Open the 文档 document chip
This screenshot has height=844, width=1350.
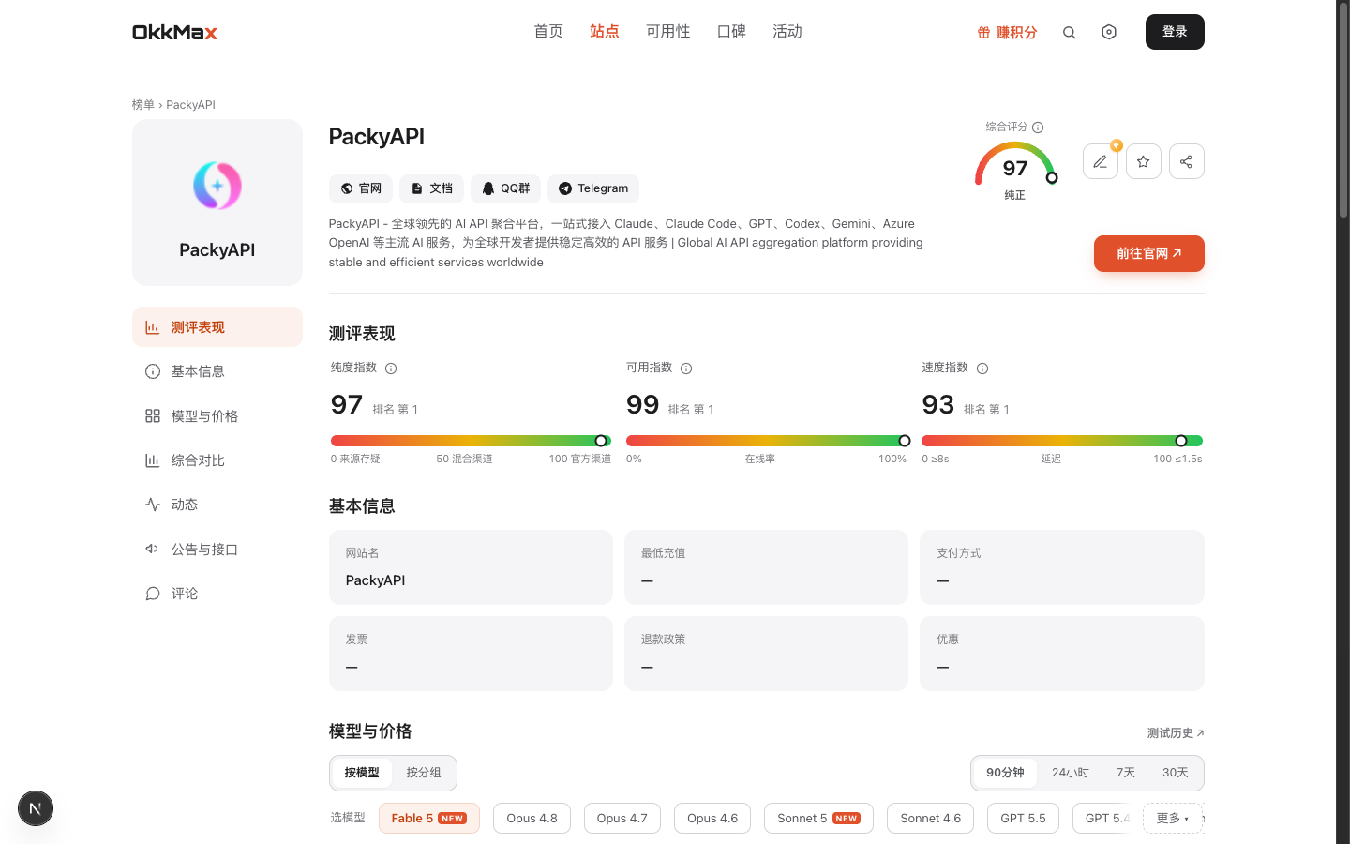(432, 188)
